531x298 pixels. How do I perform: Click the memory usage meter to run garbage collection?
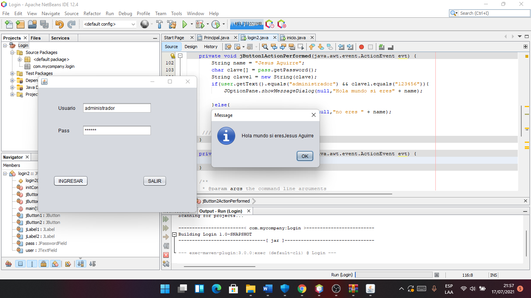pos(246,24)
